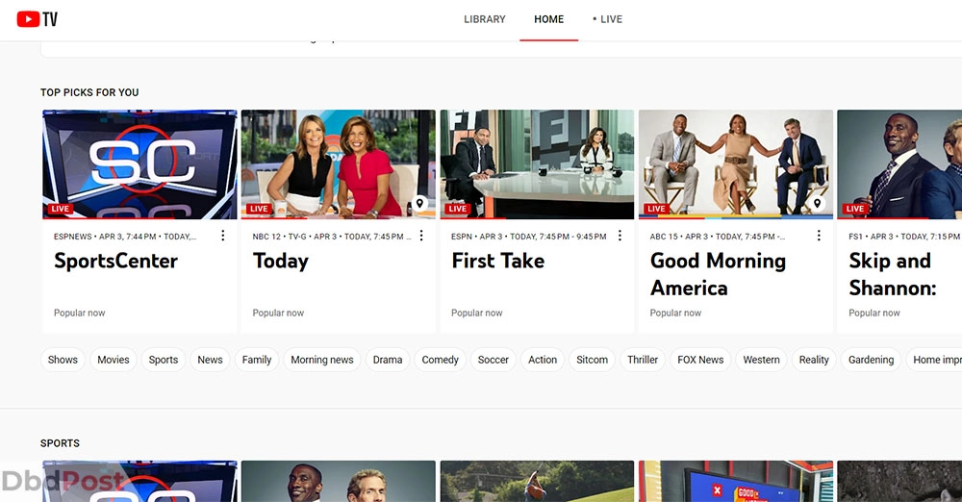Click the SPORTS section heading

(60, 443)
